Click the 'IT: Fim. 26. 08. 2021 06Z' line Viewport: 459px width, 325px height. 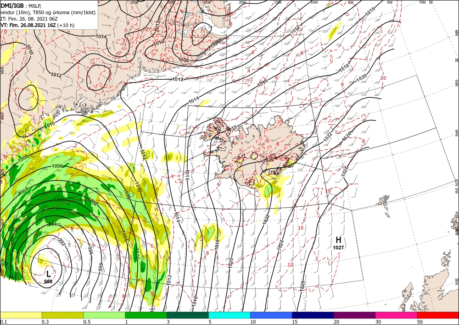28,19
